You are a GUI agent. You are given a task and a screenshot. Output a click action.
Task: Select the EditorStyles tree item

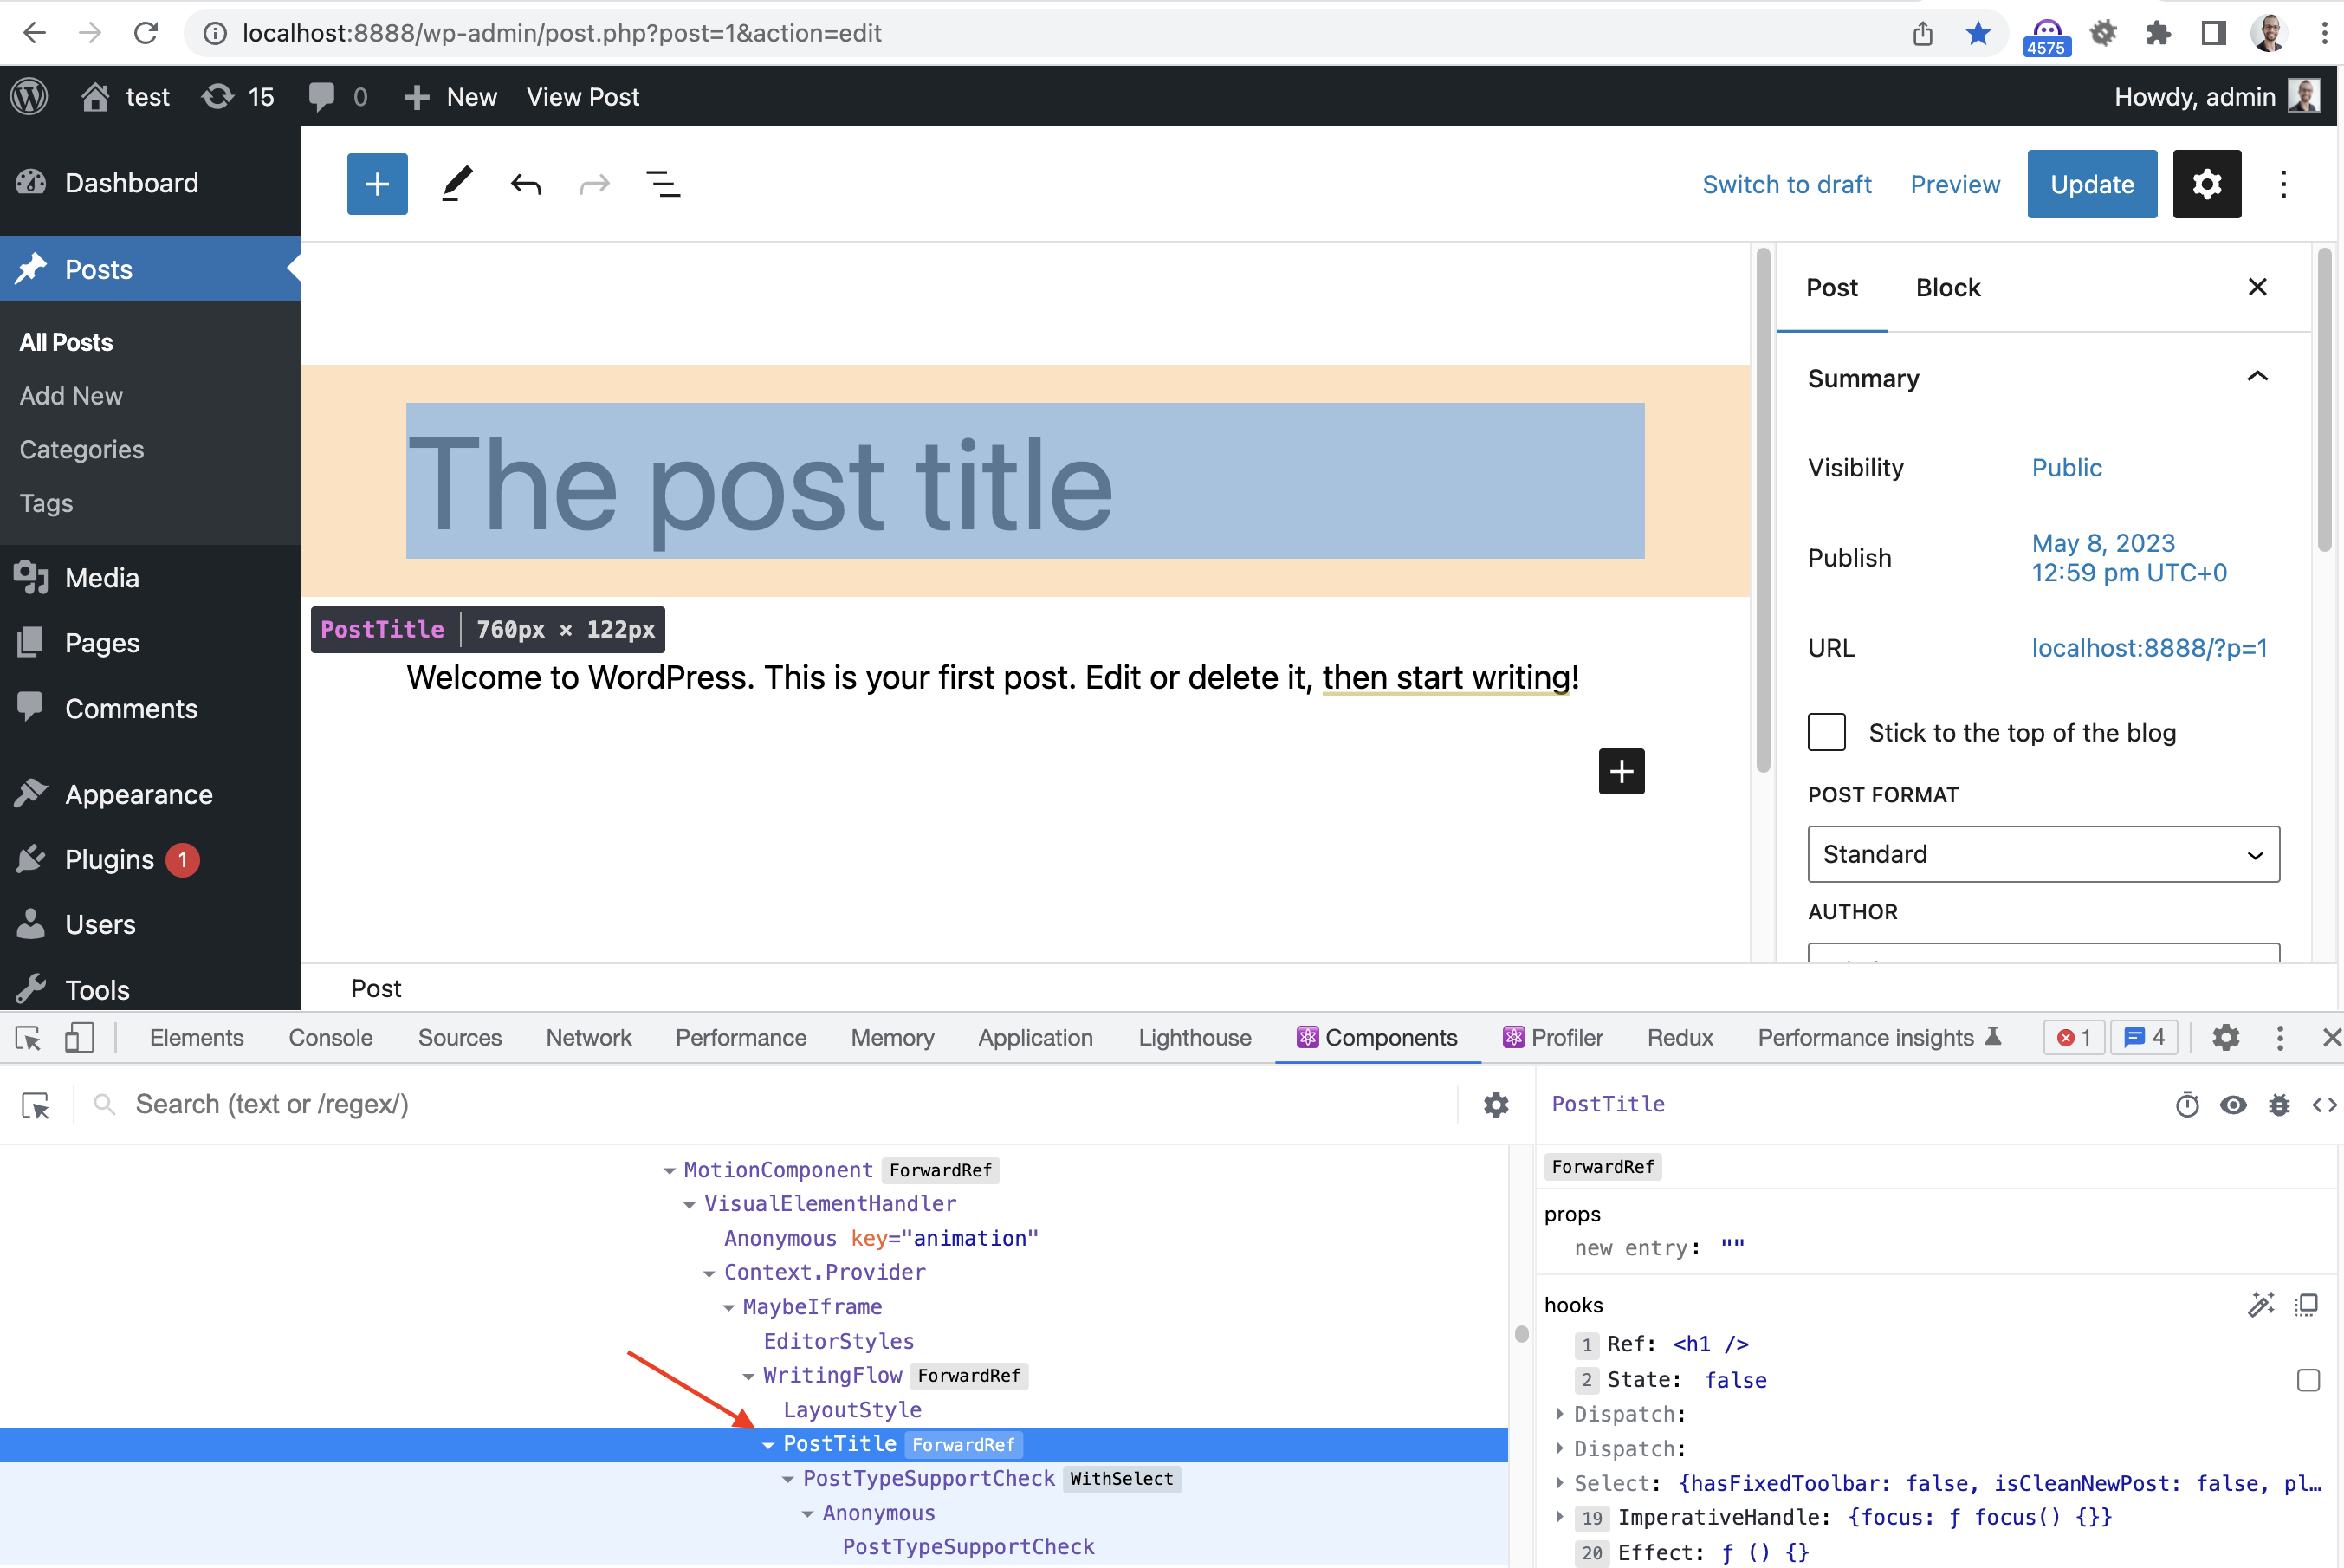[838, 1341]
